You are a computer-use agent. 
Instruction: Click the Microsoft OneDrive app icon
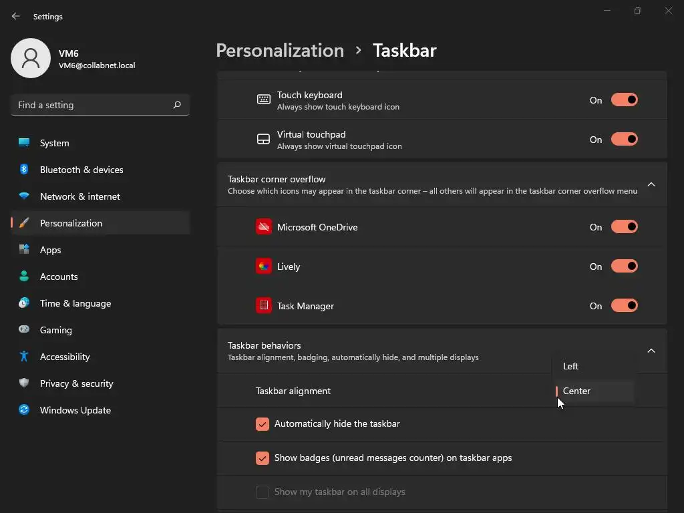(x=264, y=227)
